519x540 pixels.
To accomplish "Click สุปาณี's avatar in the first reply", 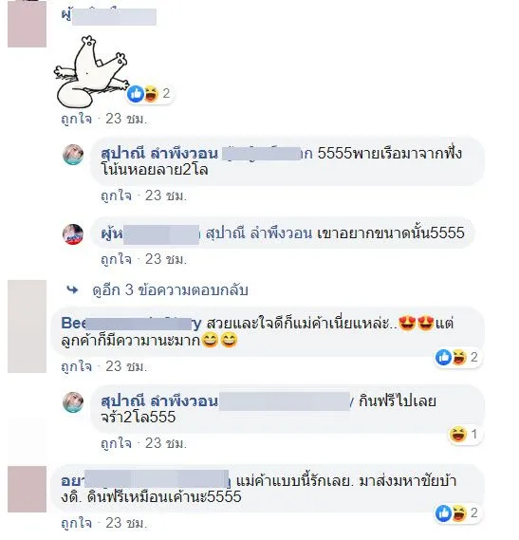I will pyautogui.click(x=73, y=155).
